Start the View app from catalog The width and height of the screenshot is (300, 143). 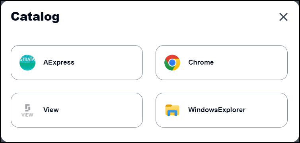pos(77,110)
